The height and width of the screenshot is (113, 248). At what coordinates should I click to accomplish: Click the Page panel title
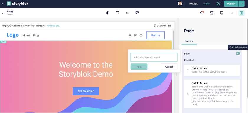click(x=189, y=31)
